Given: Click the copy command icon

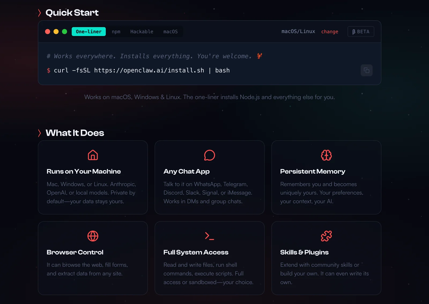Looking at the screenshot, I should 366,71.
